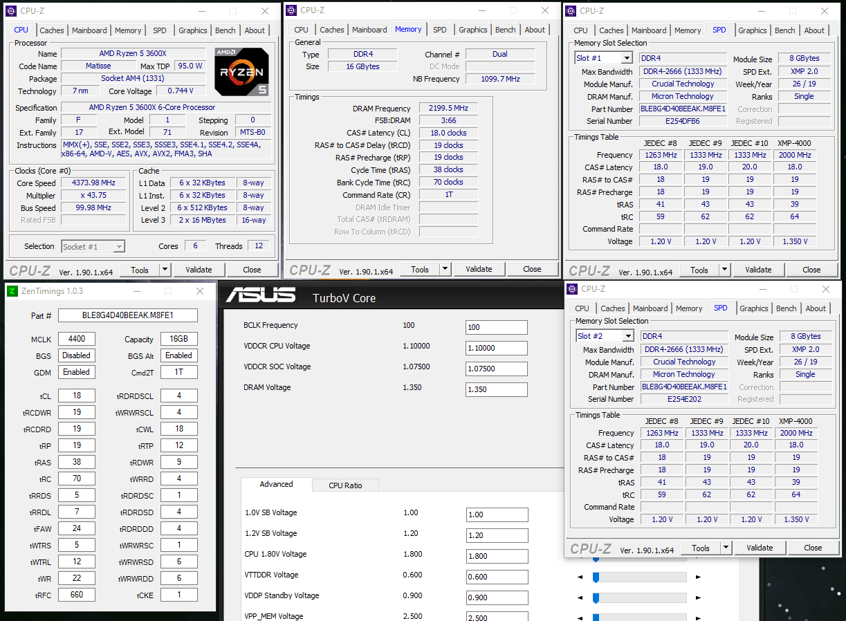
Task: Click tRFC value 660 in ZenTimings
Action: tap(77, 595)
